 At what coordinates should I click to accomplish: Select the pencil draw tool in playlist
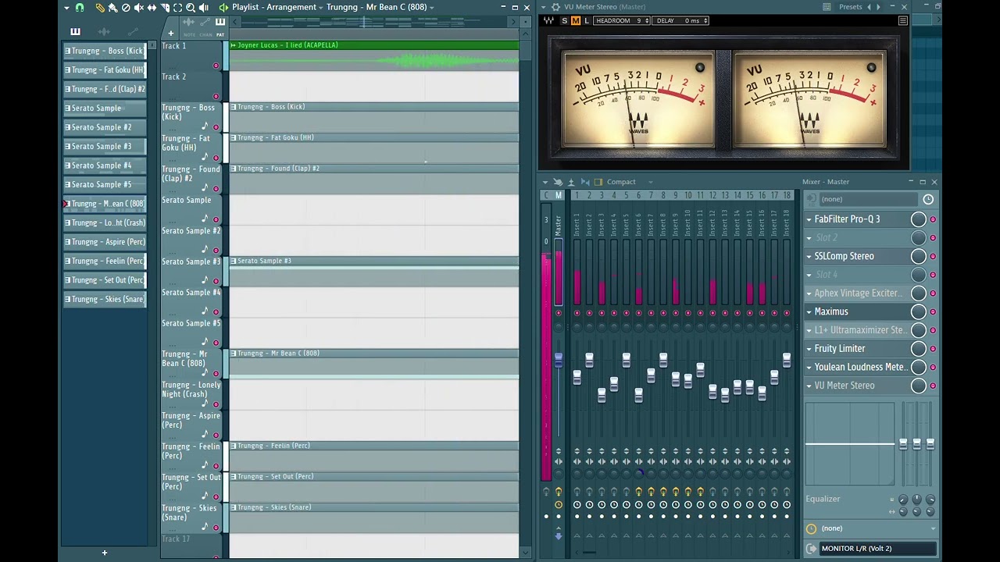(x=99, y=7)
